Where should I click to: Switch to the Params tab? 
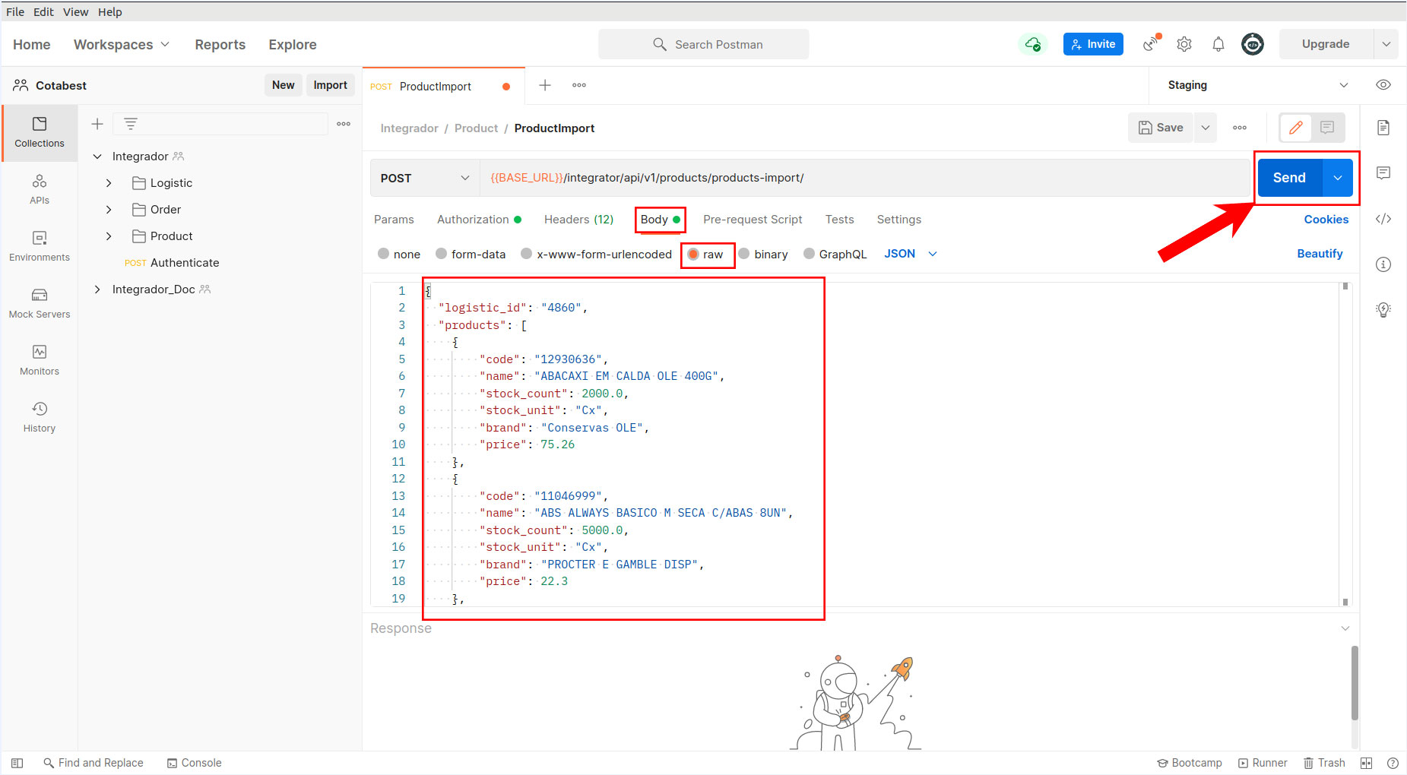(x=394, y=220)
